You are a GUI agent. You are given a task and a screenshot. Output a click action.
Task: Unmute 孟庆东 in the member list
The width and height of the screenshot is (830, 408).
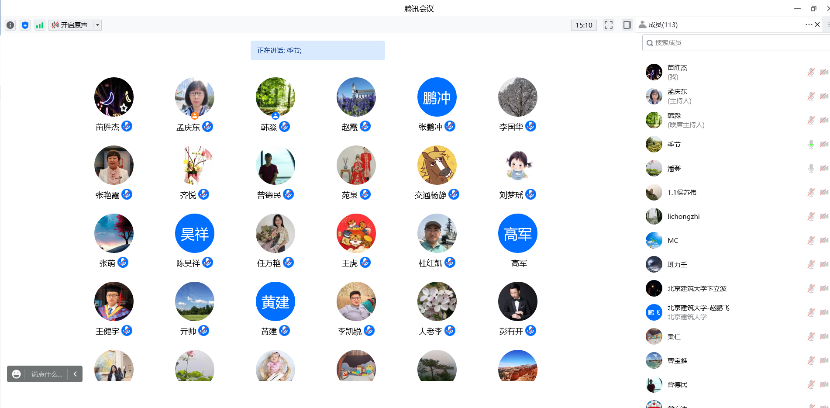click(x=811, y=96)
